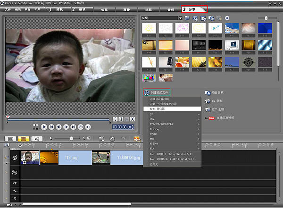
Task: Click the jump to end playback icon
Action: tap(73, 126)
